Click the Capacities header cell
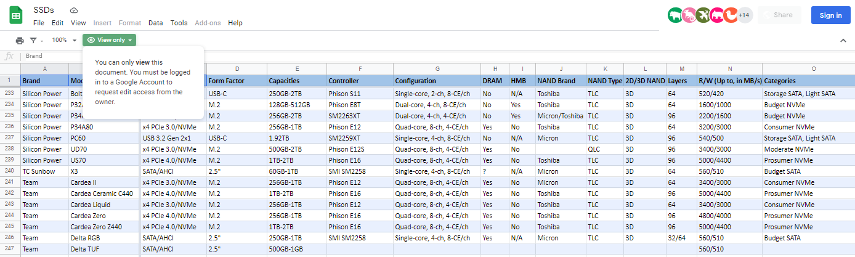The image size is (855, 257). [x=297, y=81]
